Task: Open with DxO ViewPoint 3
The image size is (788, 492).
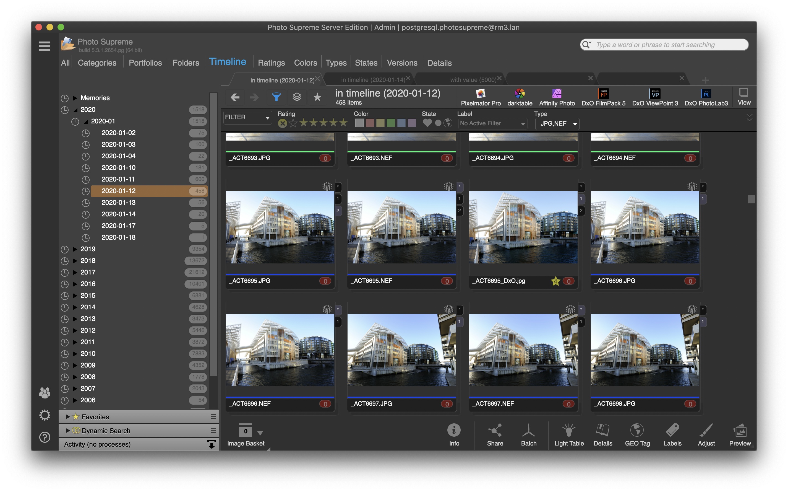Action: click(x=655, y=97)
